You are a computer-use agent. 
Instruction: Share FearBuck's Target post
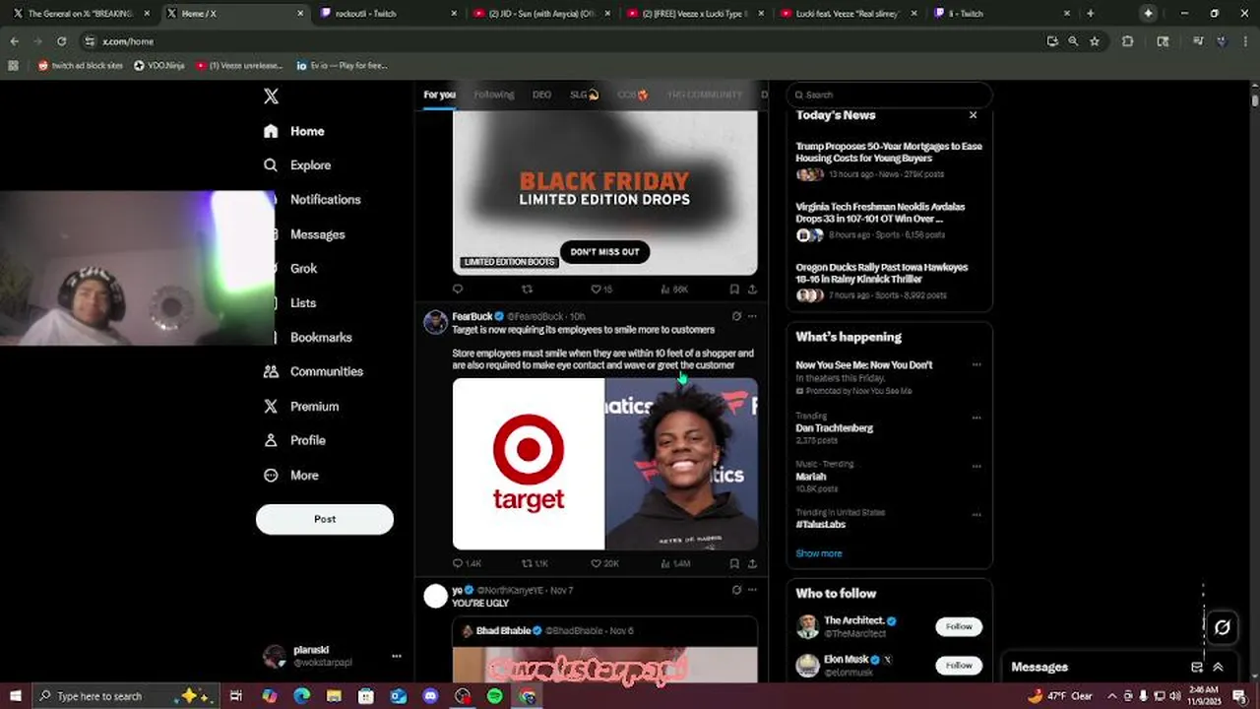752,563
